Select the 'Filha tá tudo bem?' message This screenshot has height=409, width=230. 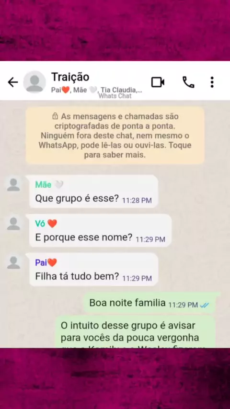(94, 270)
